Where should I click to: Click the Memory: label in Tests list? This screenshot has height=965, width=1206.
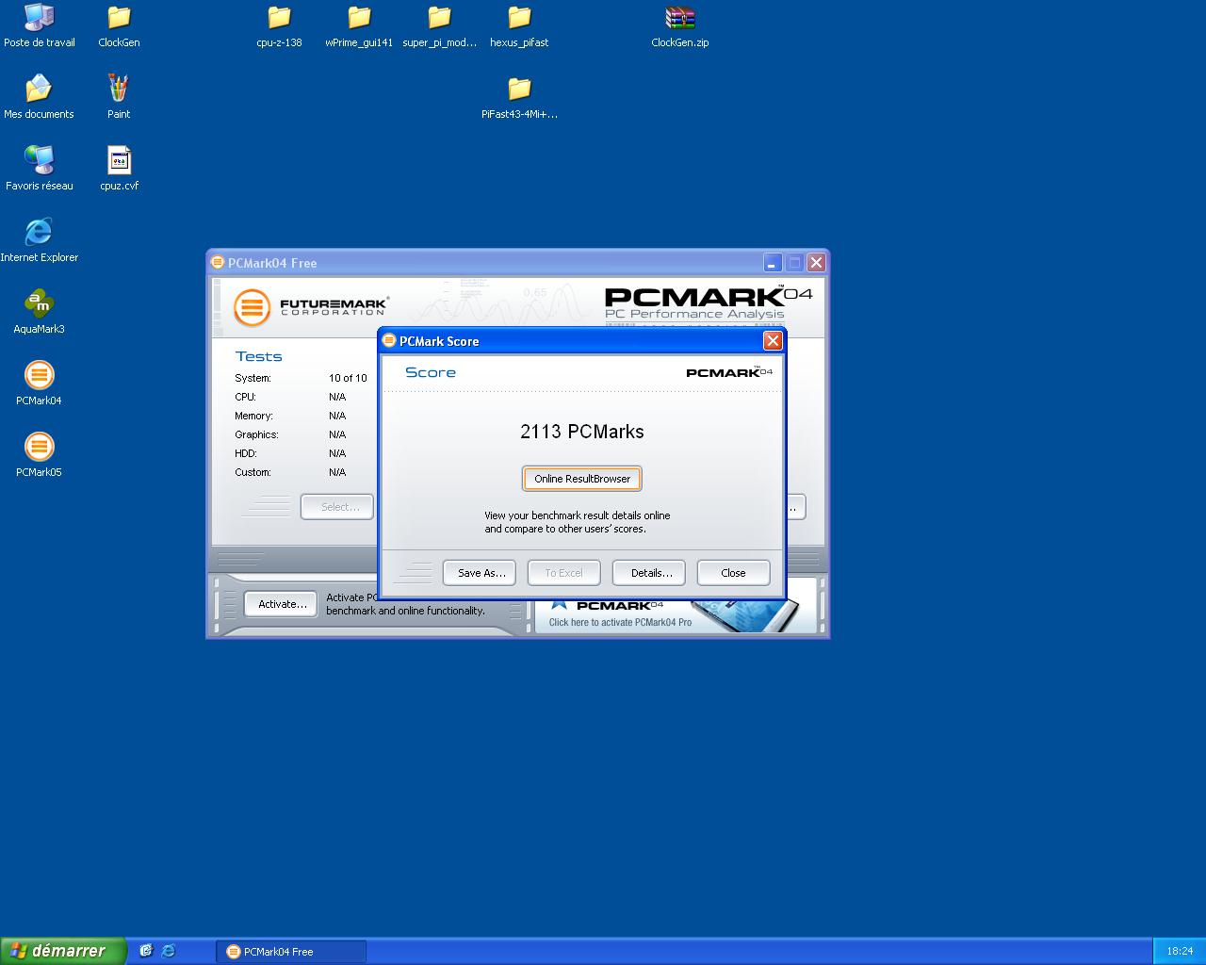[x=253, y=416]
